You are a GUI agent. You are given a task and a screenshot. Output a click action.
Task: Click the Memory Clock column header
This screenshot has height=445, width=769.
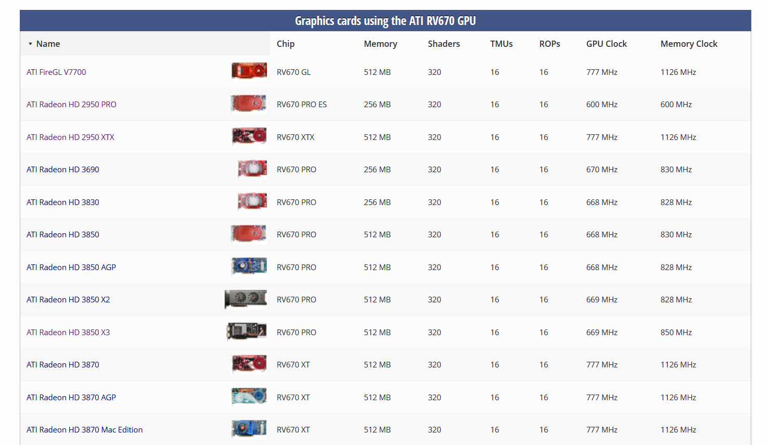(689, 44)
